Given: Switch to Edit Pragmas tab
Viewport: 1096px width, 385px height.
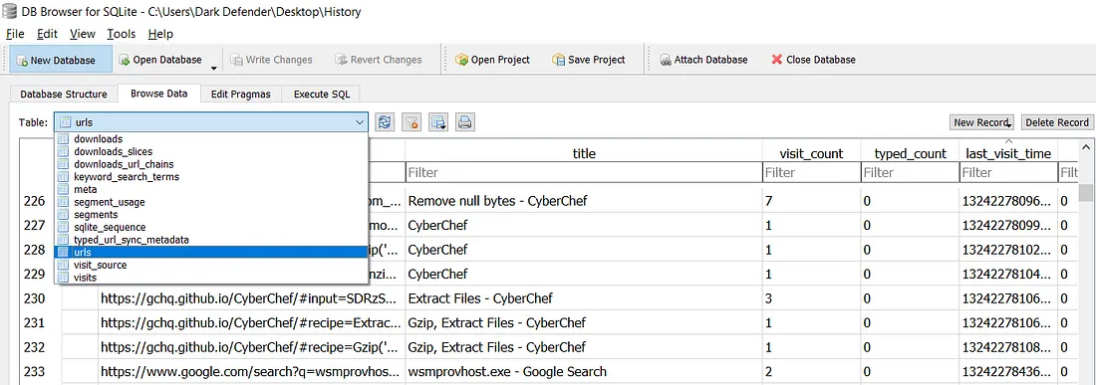Looking at the screenshot, I should (240, 95).
